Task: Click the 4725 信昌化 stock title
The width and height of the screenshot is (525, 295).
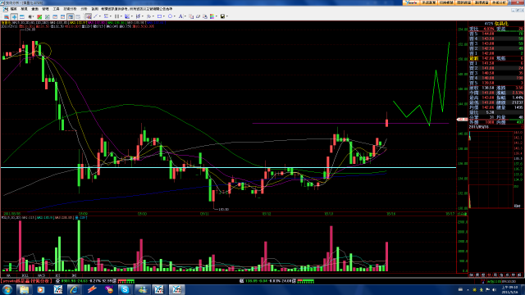Action: 496,24
